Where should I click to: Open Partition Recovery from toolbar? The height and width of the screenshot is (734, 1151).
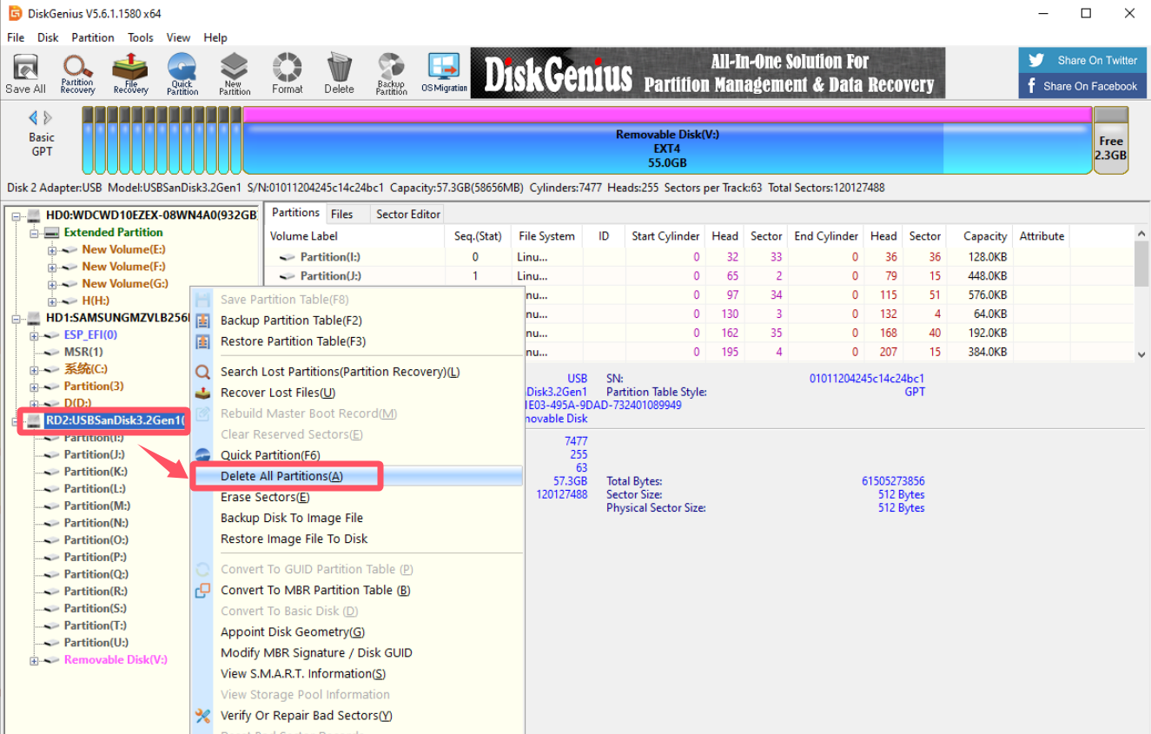(77, 73)
